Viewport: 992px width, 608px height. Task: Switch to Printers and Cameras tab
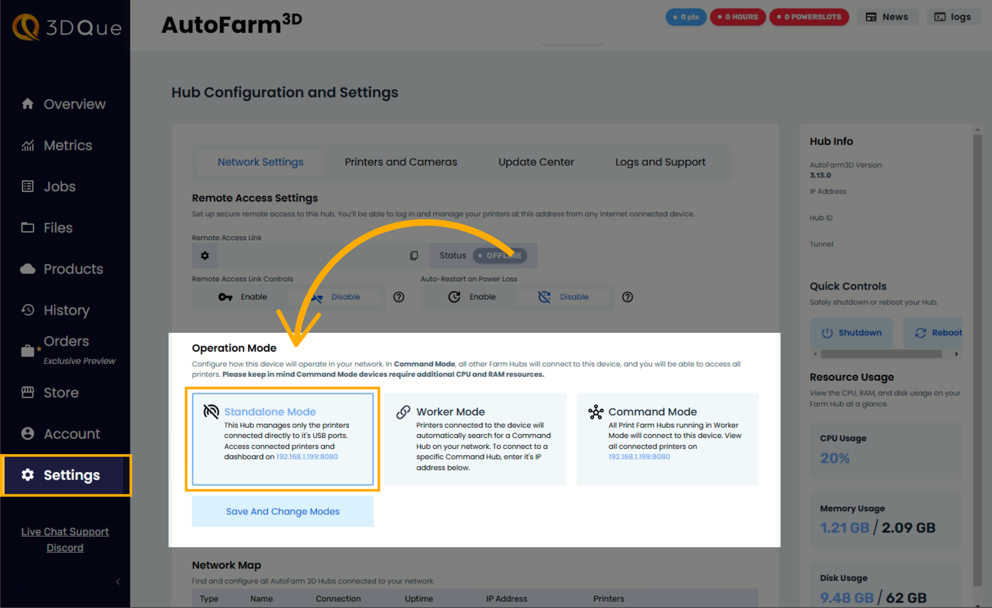[x=401, y=162]
